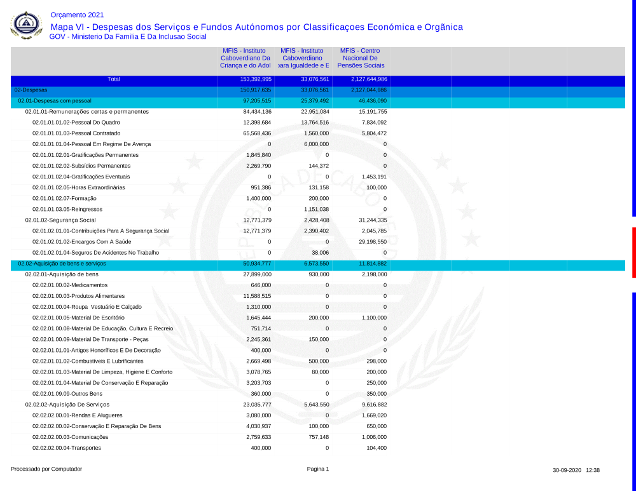Image resolution: width=636 pixels, height=491 pixels.
Task: Click the "Processado por Computador" footer text
Action: pyautogui.click(x=46, y=469)
